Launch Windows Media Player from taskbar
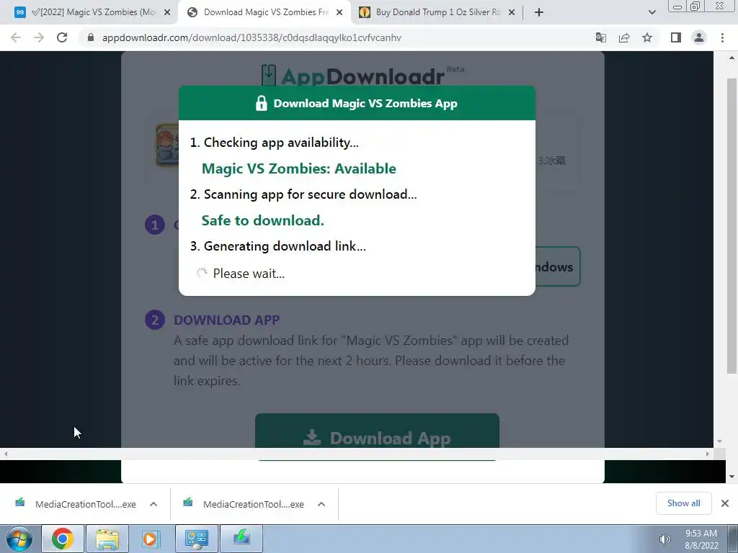 (151, 539)
